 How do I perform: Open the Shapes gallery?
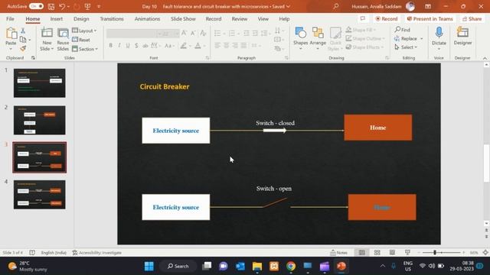pyautogui.click(x=301, y=39)
